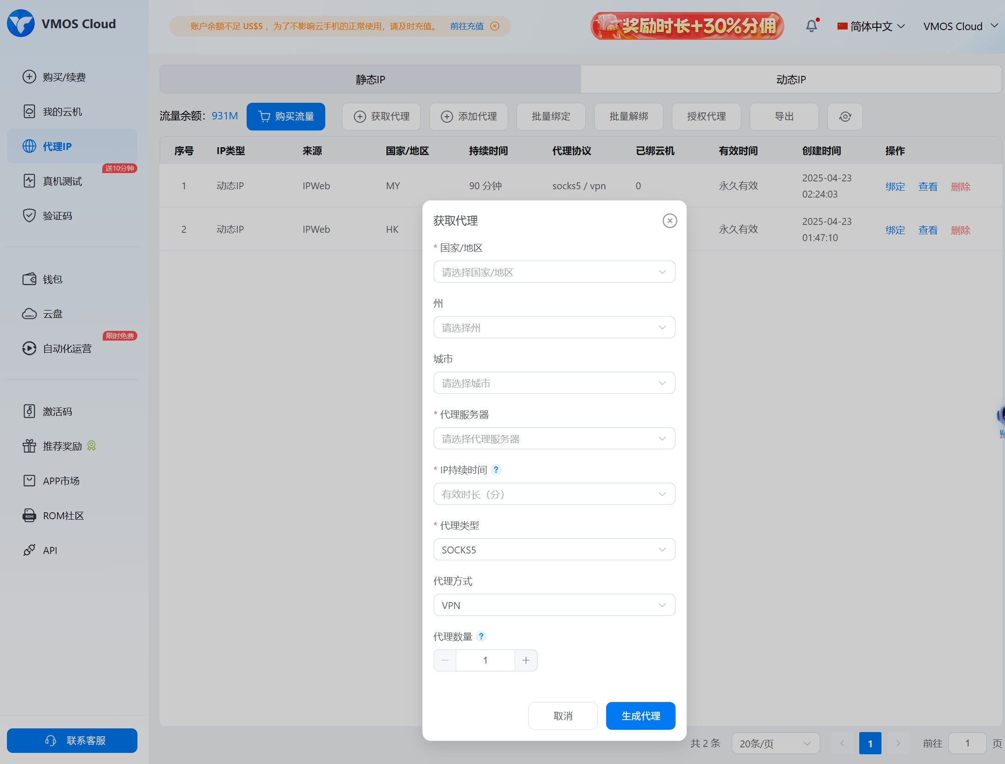Open the 代理方式 VPN dropdown
The image size is (1005, 764).
[554, 605]
